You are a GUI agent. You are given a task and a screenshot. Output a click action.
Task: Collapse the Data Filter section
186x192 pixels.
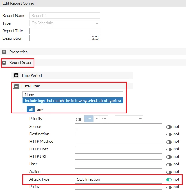[x=16, y=86]
